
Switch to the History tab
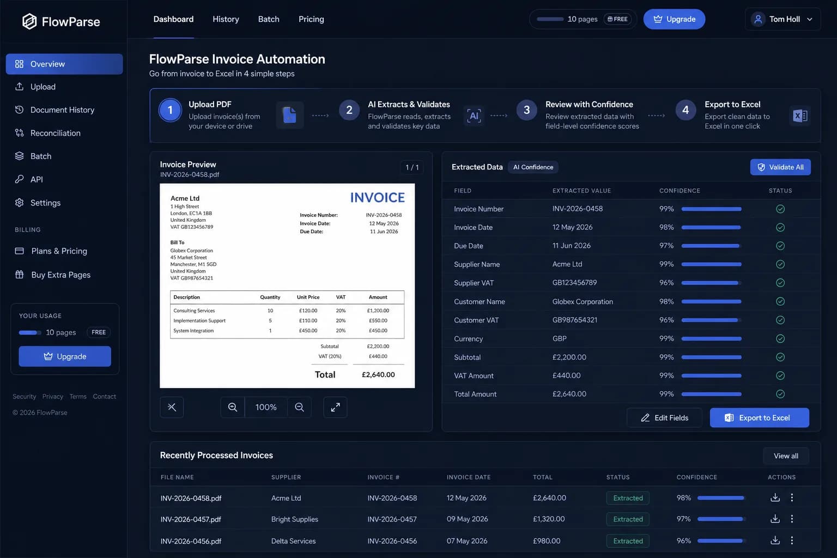point(226,19)
